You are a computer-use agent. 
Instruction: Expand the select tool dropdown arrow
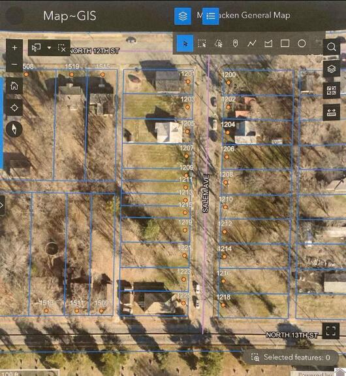(x=49, y=48)
